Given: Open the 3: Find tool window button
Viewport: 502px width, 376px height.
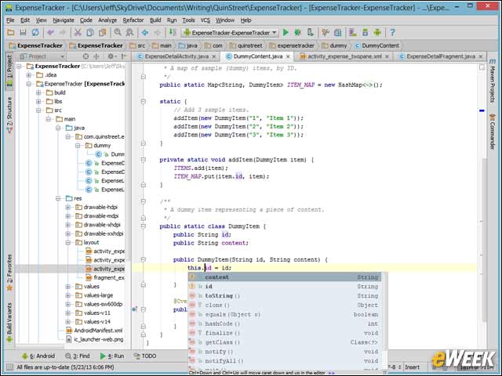Looking at the screenshot, I should click(x=78, y=356).
